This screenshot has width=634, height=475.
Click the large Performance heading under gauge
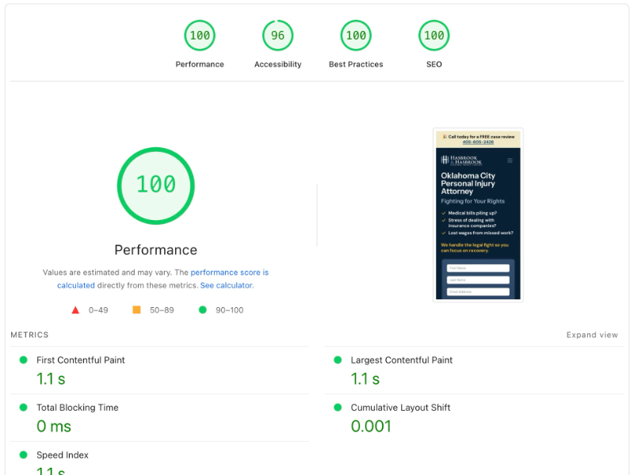[155, 250]
